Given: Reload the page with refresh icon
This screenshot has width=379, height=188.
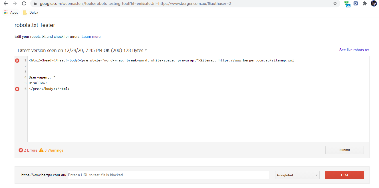Looking at the screenshot, I should 24,4.
